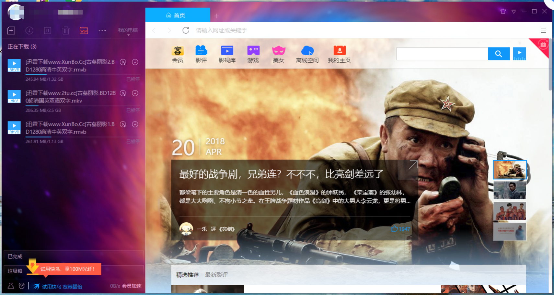Open 离线空间 cloud icon
The image size is (554, 295).
point(307,54)
